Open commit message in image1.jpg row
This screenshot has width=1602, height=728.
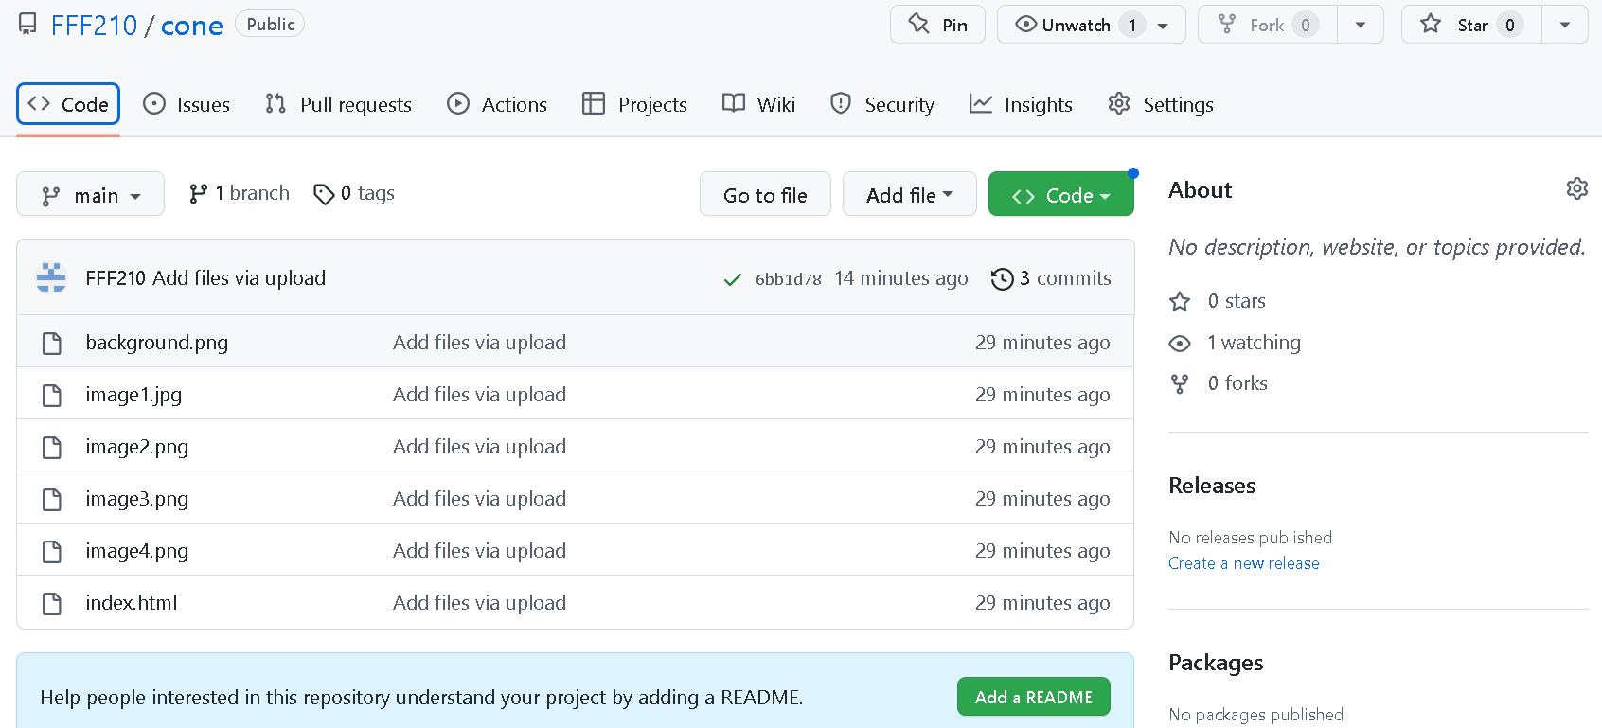pos(479,395)
